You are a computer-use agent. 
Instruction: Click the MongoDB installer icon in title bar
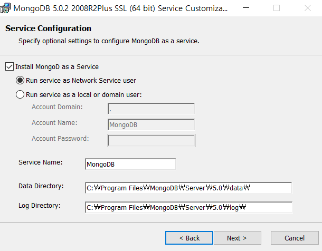click(5, 8)
